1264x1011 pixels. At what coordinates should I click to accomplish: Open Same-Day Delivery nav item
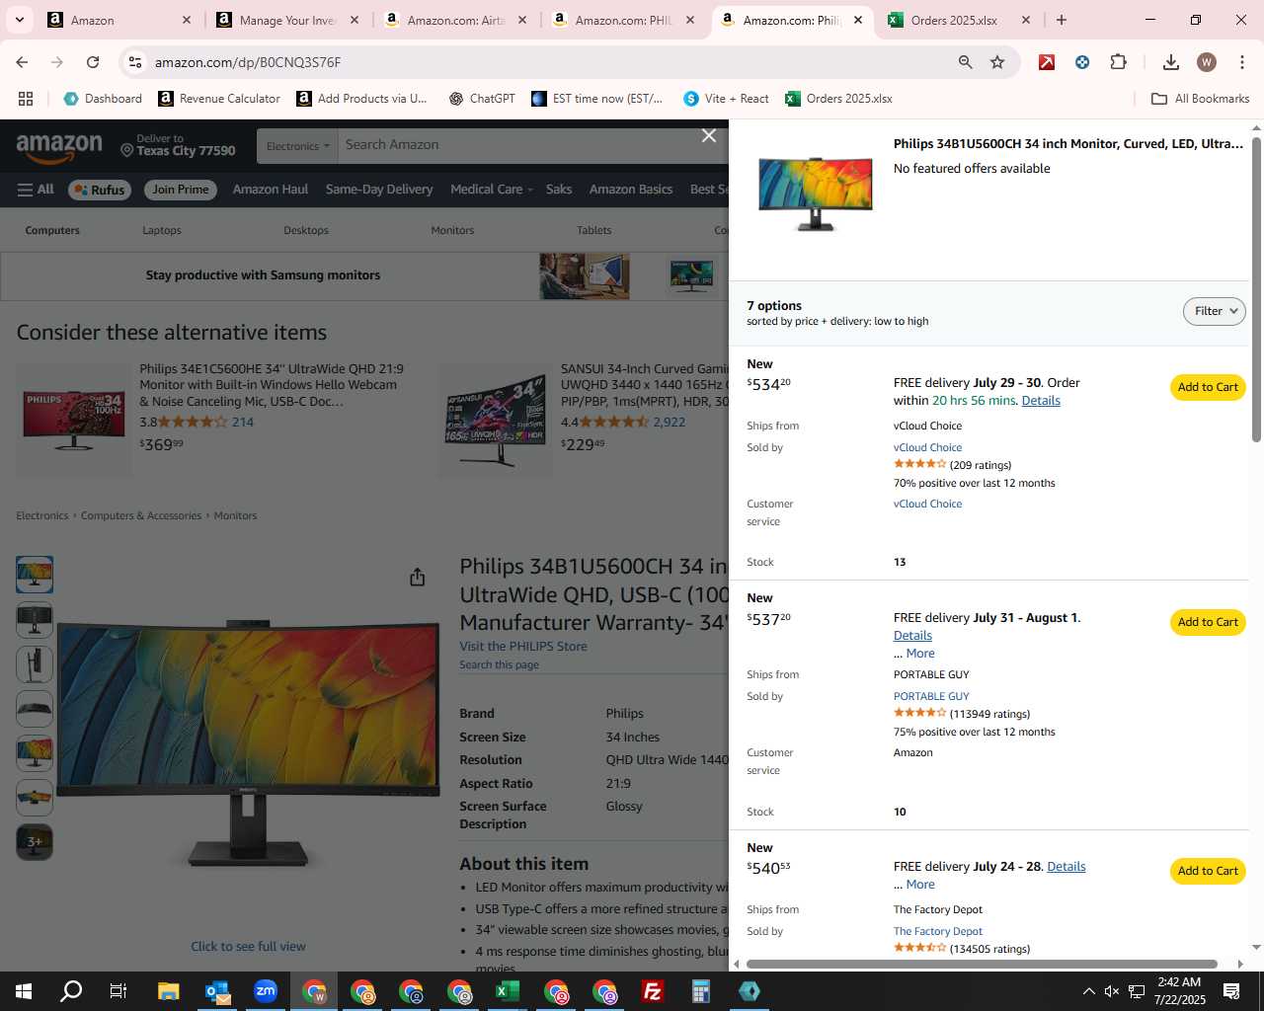pos(379,190)
